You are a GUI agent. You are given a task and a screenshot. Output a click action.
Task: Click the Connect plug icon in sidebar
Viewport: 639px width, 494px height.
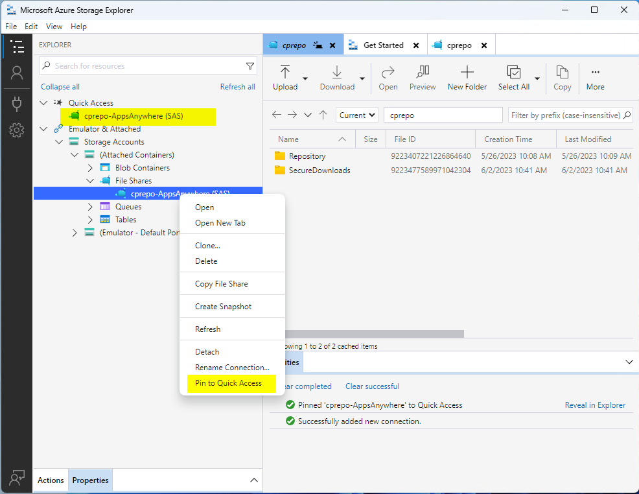(17, 103)
